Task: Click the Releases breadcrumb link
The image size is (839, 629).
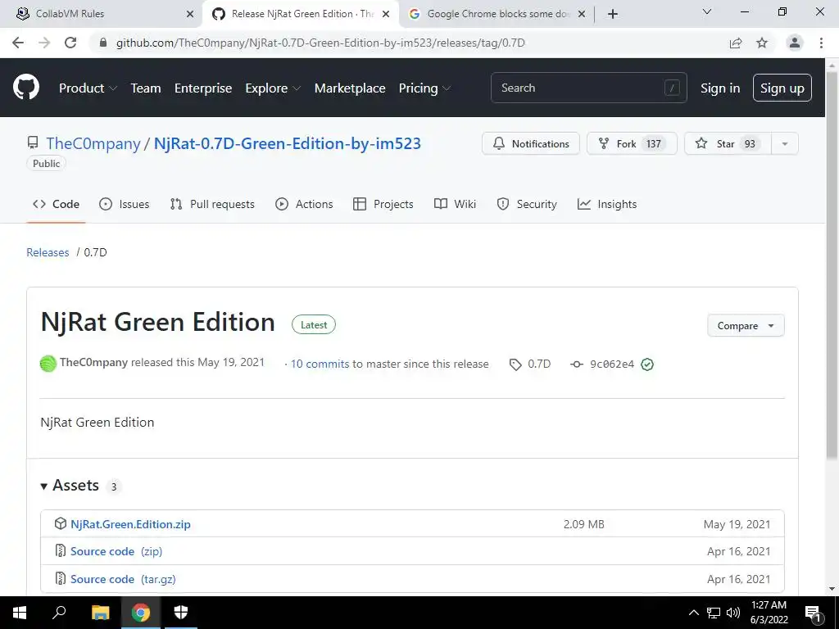Action: pos(48,252)
